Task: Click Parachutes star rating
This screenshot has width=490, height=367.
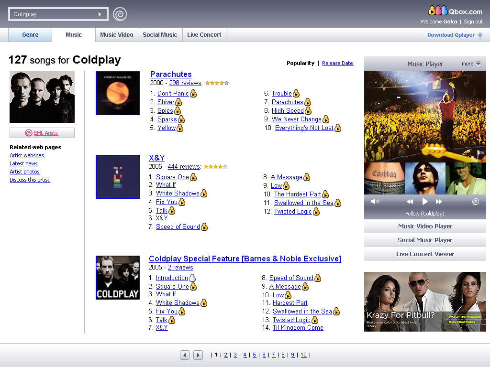Action: (217, 83)
